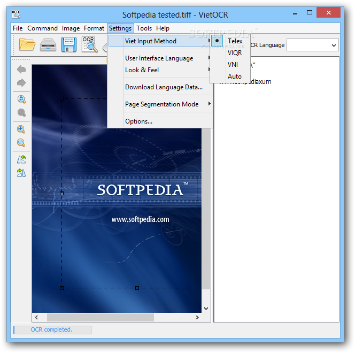Open the OCR Language dropdown

312,45
